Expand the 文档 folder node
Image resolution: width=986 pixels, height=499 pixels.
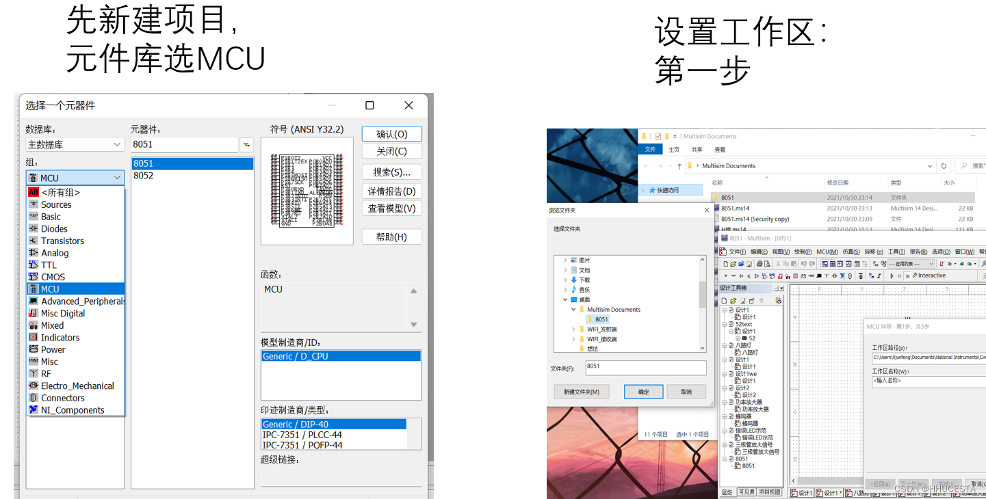566,270
